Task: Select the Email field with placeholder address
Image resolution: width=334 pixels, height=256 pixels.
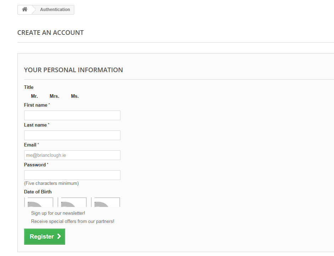Action: [72, 155]
